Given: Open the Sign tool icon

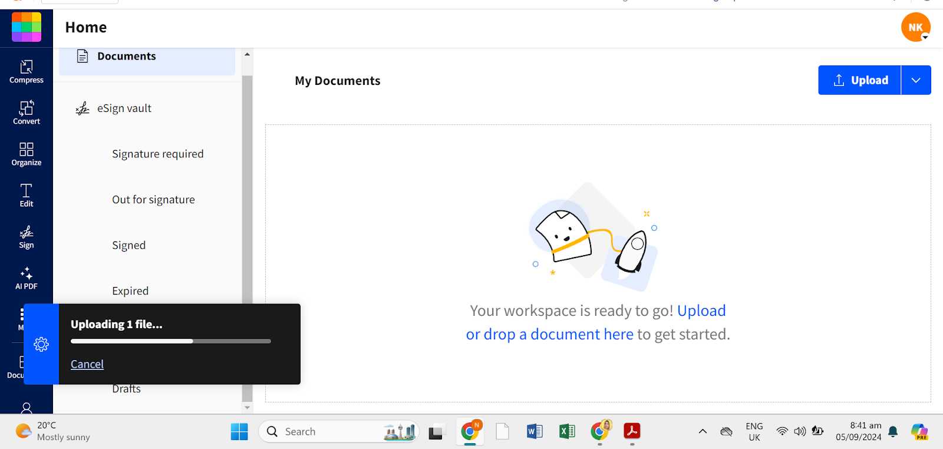Looking at the screenshot, I should point(27,237).
